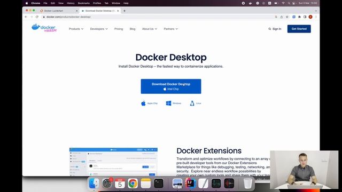Open Terminal from the Dock
Viewport: 342px width, 192px height.
point(159,183)
